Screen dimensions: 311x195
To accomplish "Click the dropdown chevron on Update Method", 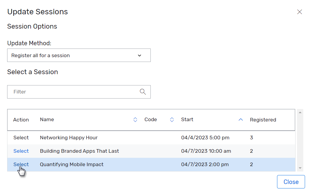I will (139, 55).
